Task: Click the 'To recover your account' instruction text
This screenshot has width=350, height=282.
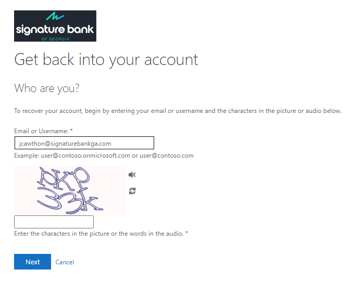Action: click(x=178, y=111)
